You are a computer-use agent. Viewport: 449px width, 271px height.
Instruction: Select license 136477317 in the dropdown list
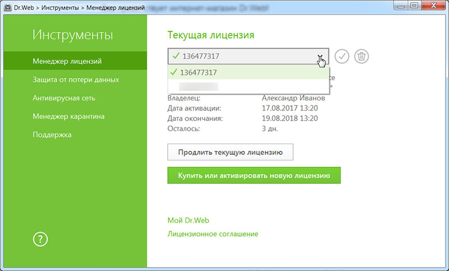pos(248,72)
